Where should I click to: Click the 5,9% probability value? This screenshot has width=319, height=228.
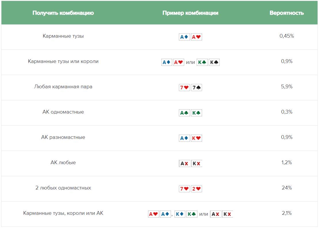tap(286, 87)
